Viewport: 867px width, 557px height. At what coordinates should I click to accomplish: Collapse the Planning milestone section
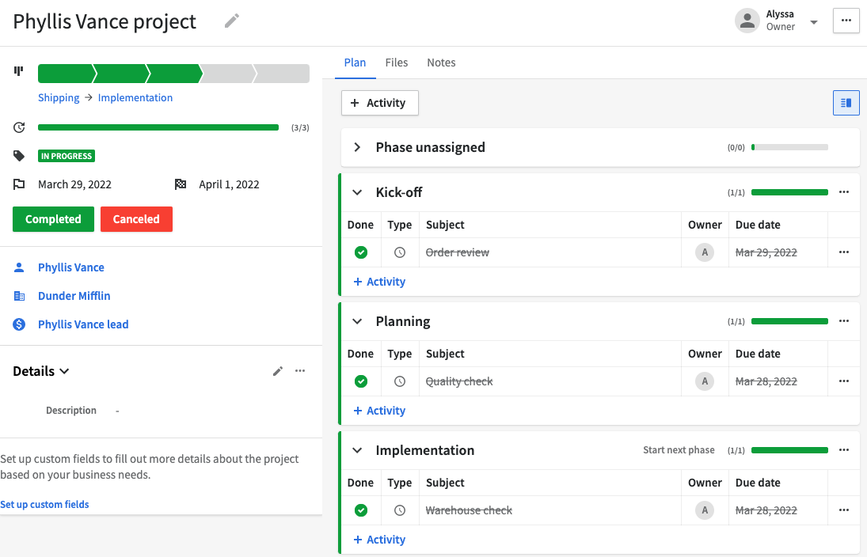coord(356,320)
